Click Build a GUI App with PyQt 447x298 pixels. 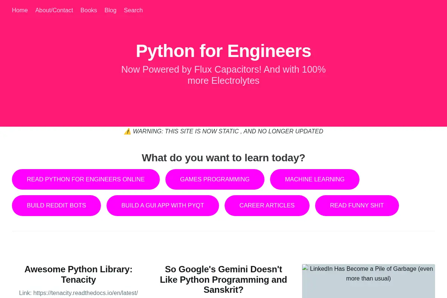163,206
